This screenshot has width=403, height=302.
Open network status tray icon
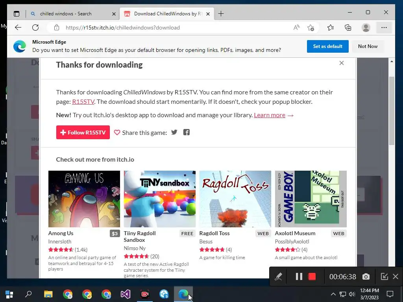tap(343, 294)
